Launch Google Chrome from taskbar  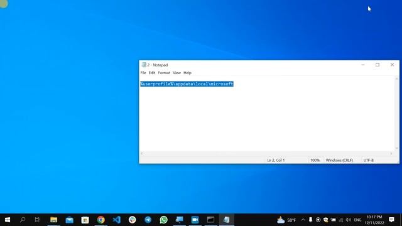tap(100, 220)
